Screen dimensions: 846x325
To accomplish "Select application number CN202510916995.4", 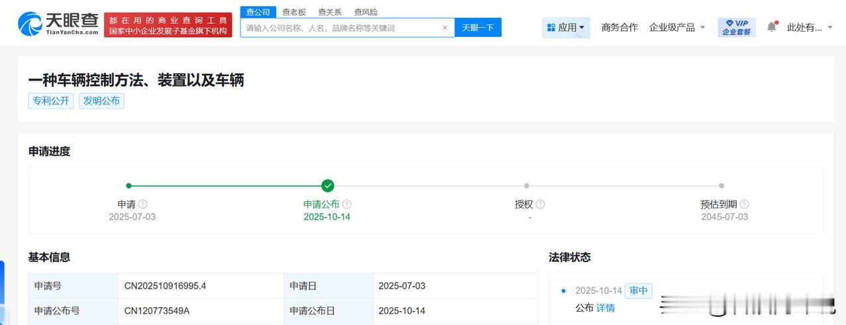I will [165, 286].
